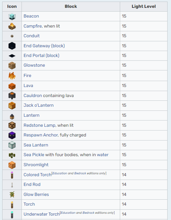Open the Underwater Torch link
Screen dimensions: 171x220
tap(42, 214)
